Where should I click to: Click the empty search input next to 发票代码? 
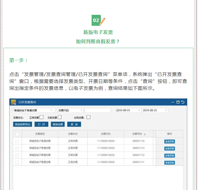pyautogui.click(x=98, y=110)
